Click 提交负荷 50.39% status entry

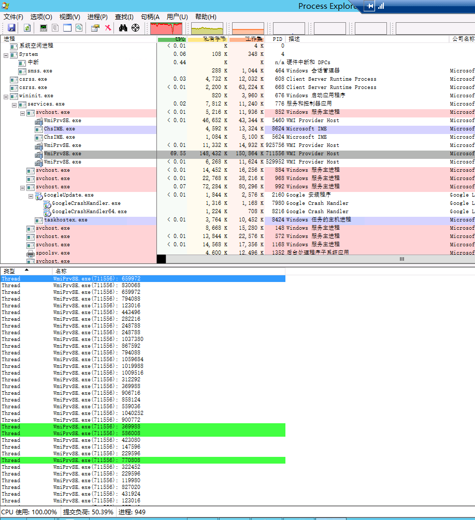point(88,512)
